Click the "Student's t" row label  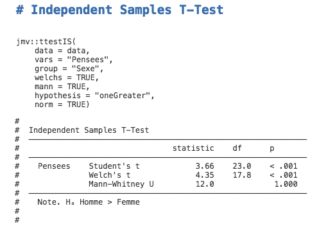click(114, 166)
